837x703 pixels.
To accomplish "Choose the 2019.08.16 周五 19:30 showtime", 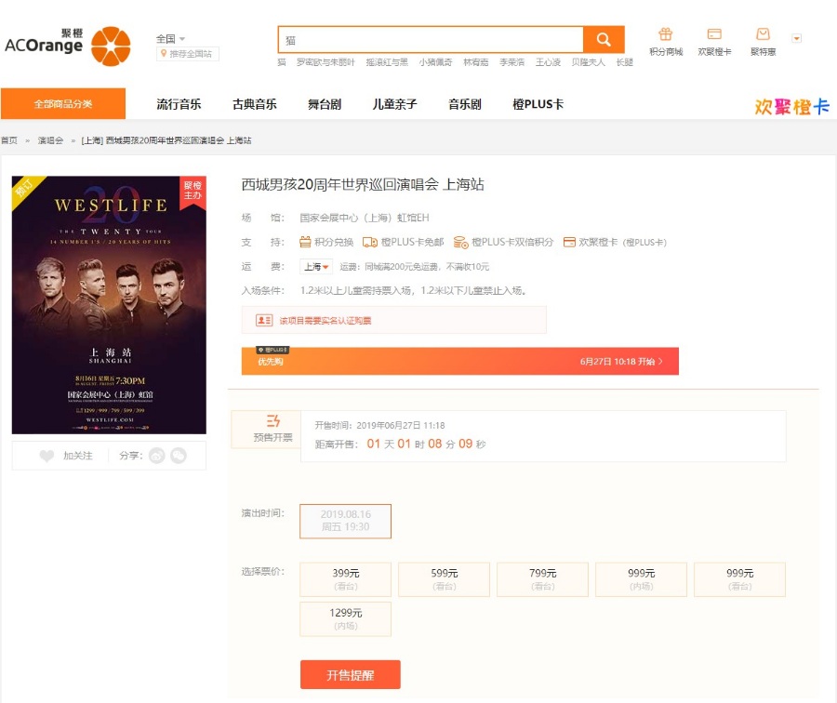I will click(x=345, y=521).
